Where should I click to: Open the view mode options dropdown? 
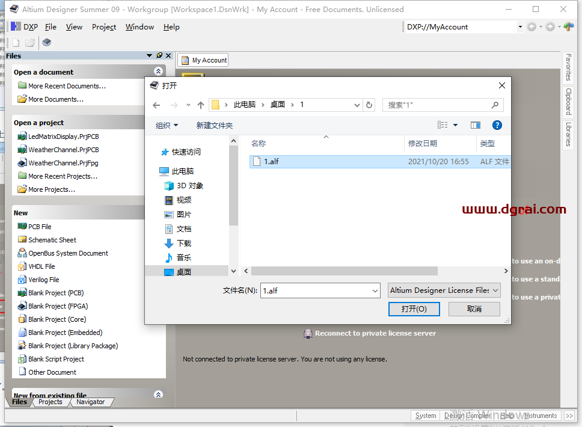coord(455,125)
